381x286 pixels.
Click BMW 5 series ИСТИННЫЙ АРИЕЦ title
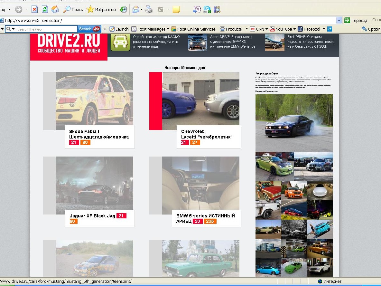coord(205,218)
